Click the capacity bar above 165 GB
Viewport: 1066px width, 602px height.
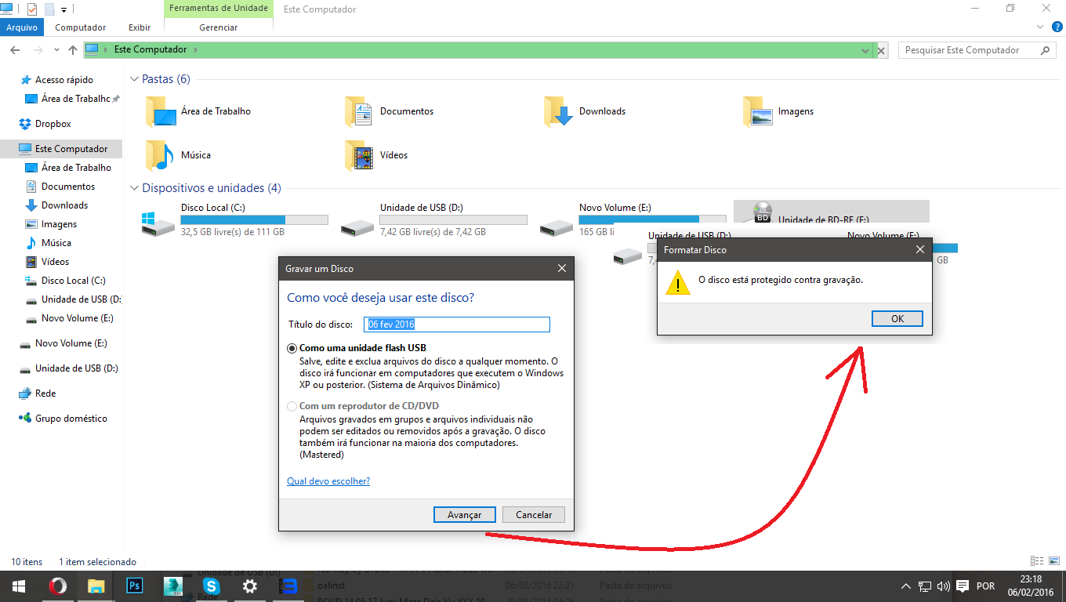coord(653,220)
